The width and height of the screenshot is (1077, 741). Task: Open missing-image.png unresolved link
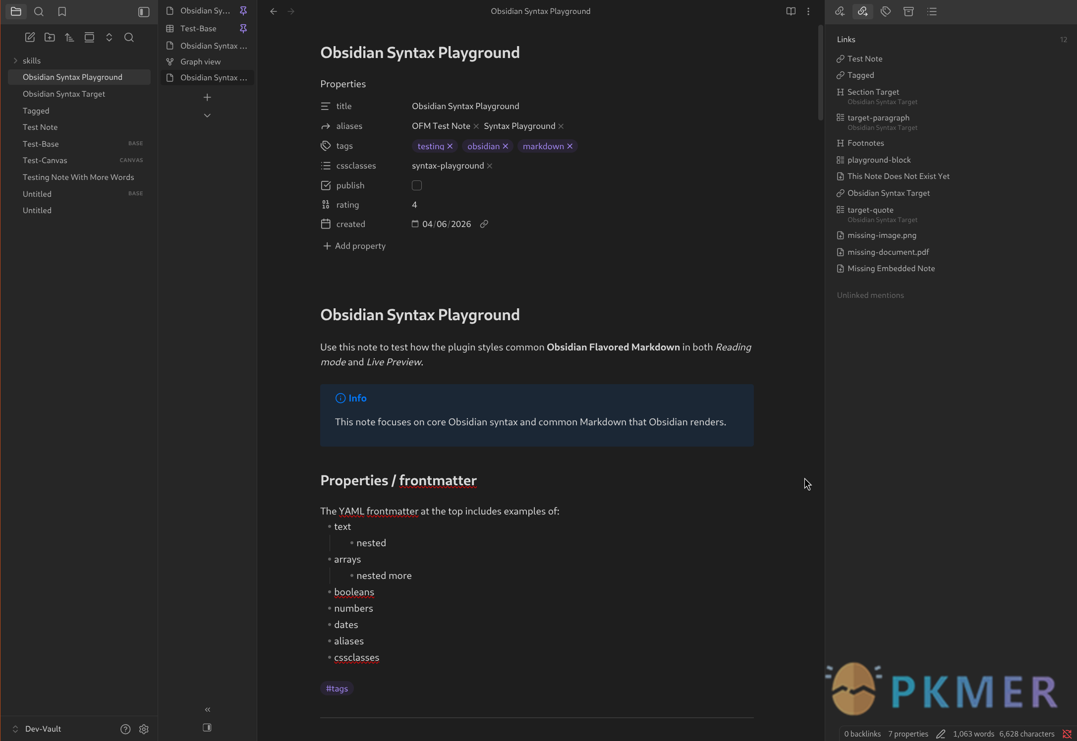(x=882, y=235)
